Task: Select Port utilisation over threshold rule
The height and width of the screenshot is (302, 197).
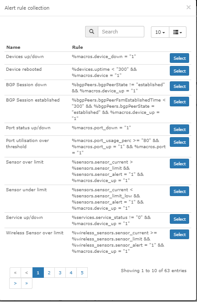Action: 179,142
